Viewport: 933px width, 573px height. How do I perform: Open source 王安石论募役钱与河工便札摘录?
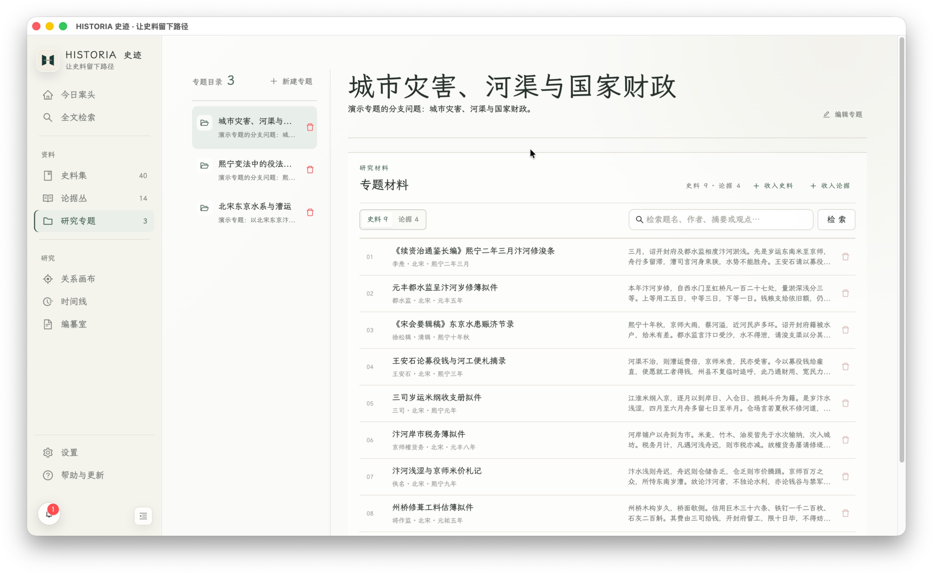click(449, 361)
